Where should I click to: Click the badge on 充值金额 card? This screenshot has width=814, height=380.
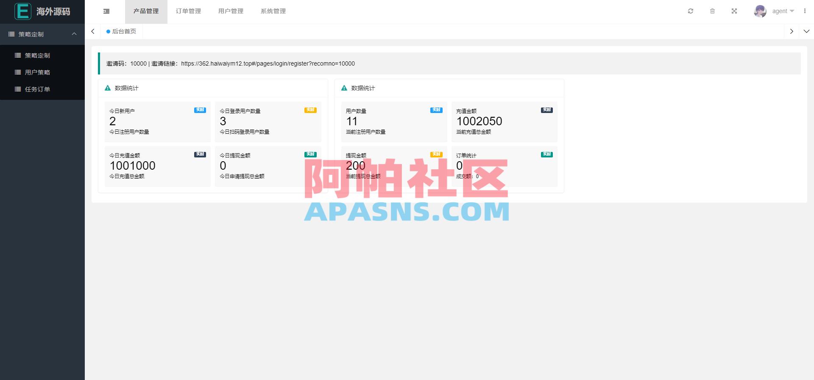[547, 110]
